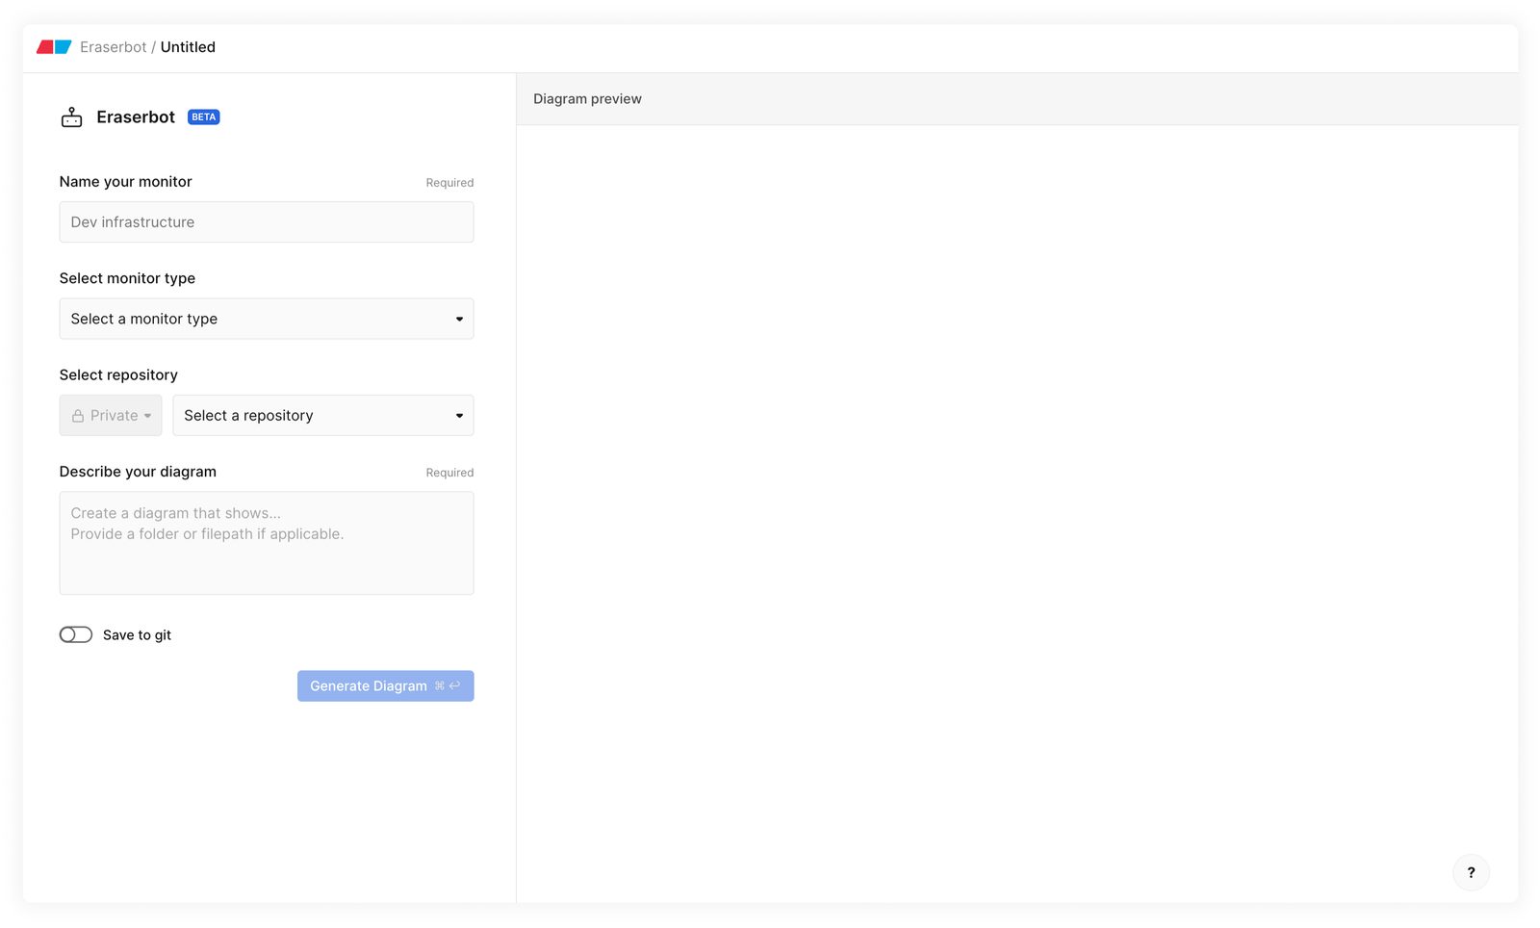Click Required text beside Describe your diagram

tap(449, 473)
